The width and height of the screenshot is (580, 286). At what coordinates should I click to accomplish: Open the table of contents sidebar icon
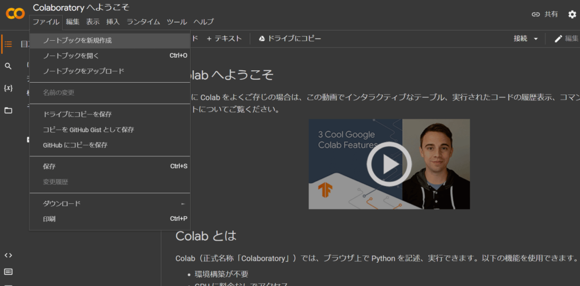pos(8,44)
